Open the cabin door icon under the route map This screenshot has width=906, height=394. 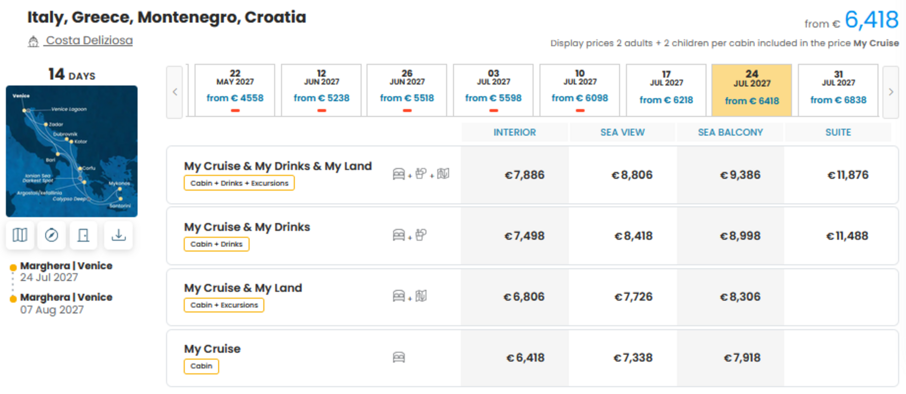84,235
